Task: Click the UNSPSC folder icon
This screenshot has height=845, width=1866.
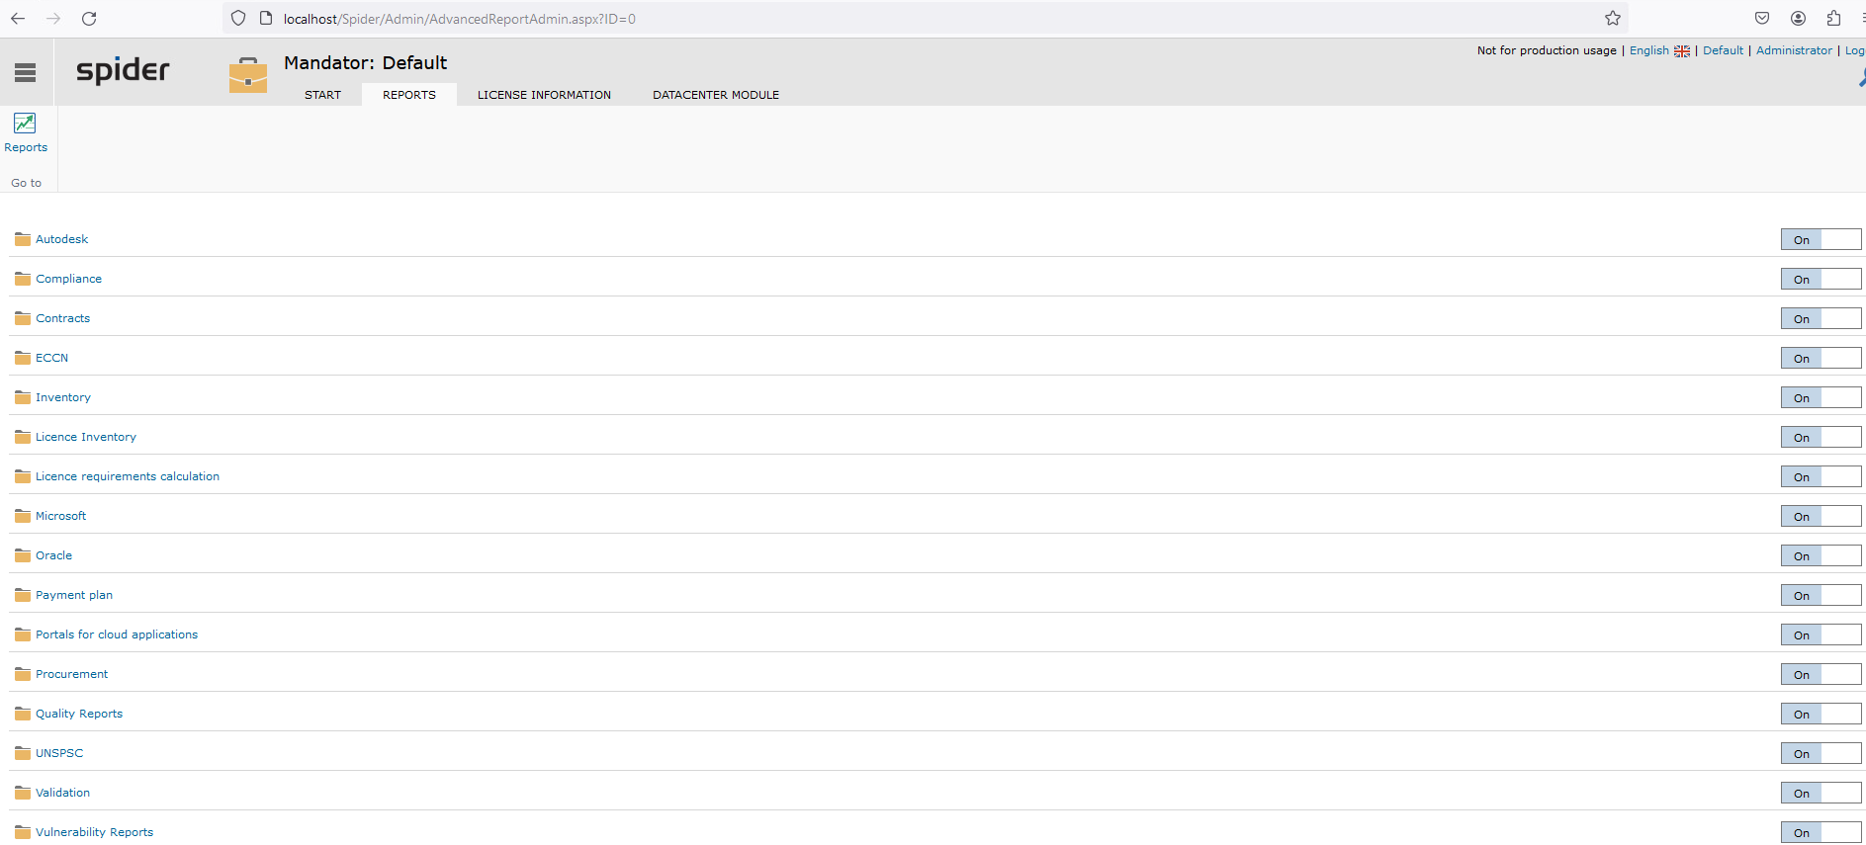Action: pos(23,753)
